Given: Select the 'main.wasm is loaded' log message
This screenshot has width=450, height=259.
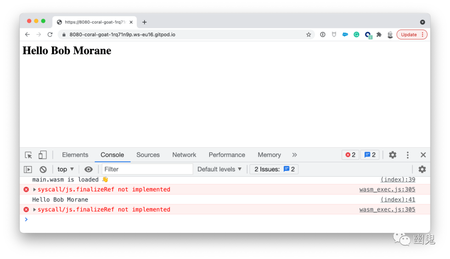Looking at the screenshot, I should (x=70, y=179).
